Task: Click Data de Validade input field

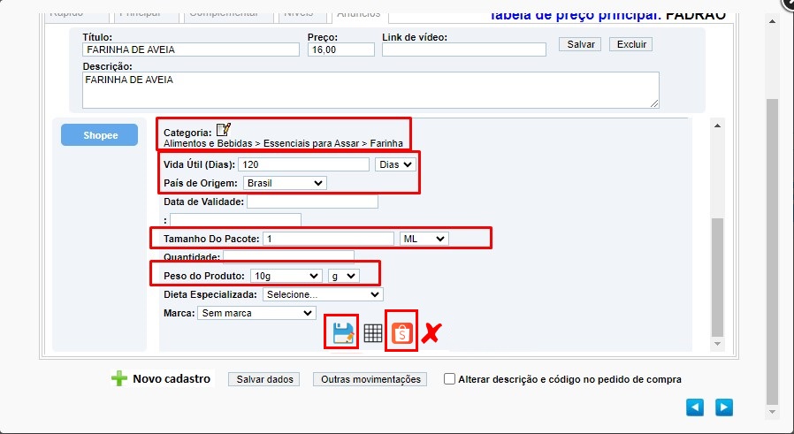Action: (312, 202)
